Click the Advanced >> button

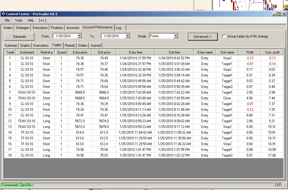[203, 37]
